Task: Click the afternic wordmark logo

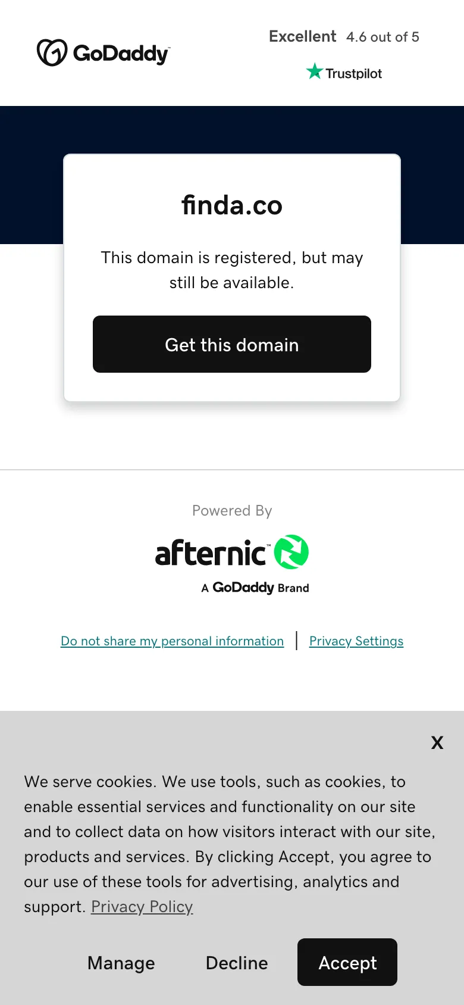Action: click(x=211, y=553)
